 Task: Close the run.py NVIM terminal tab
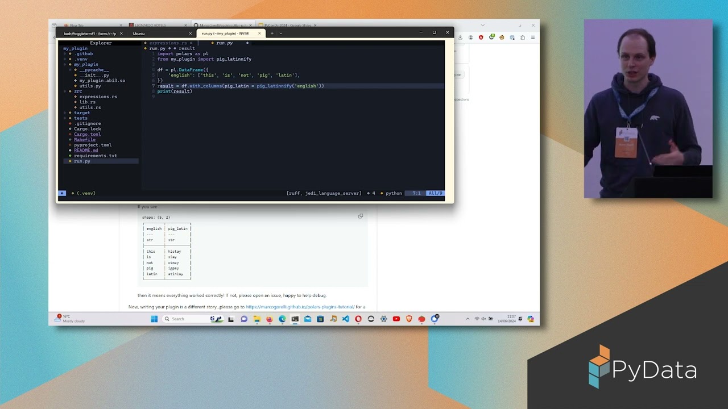259,34
